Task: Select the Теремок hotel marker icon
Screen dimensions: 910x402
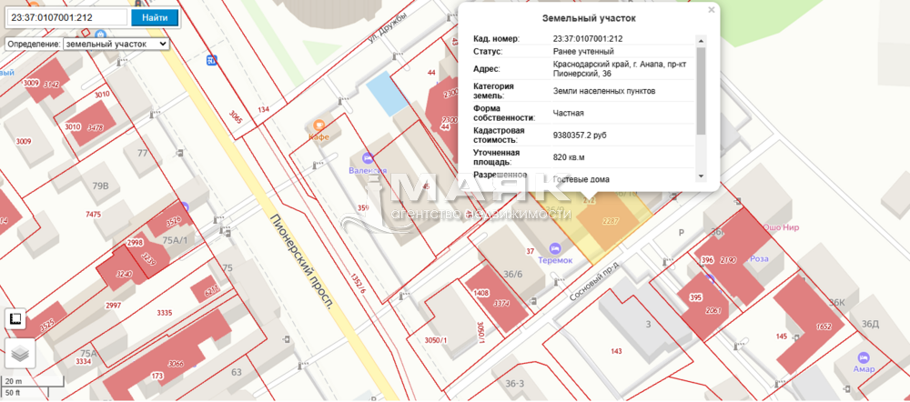Action: (554, 247)
